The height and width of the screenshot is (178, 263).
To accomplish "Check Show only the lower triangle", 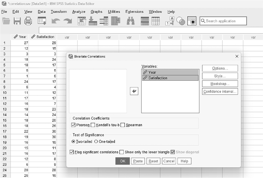I will [122, 152].
